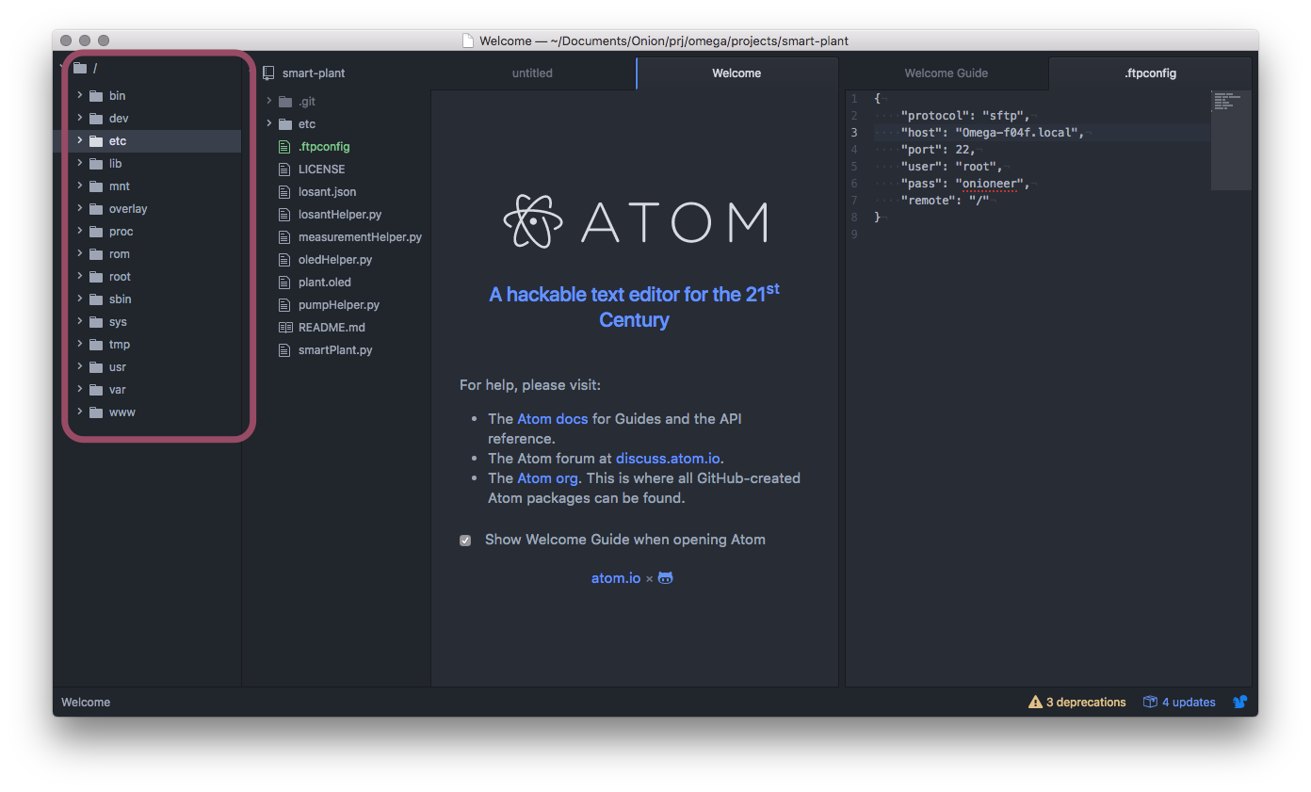This screenshot has width=1311, height=792.
Task: Click the dev folder icon
Action: tap(95, 119)
